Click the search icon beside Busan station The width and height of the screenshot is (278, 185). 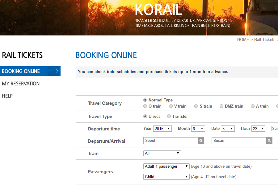[269, 141]
